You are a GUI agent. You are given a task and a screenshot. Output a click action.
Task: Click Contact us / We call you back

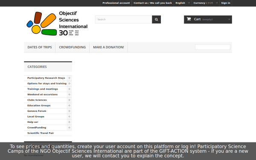tap(153, 3)
